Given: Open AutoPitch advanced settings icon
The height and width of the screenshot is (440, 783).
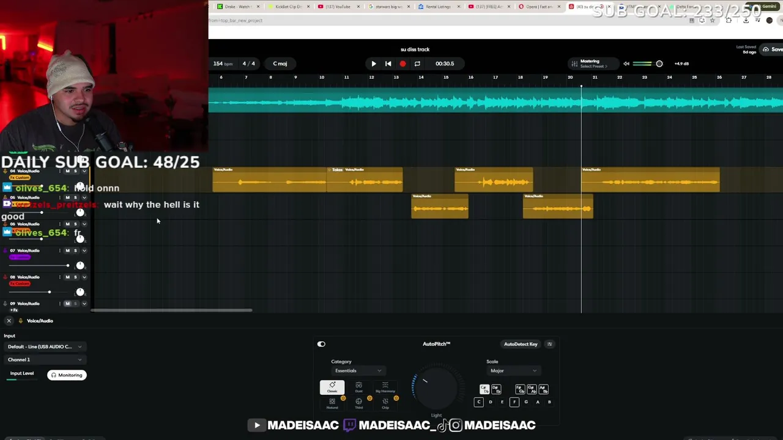Looking at the screenshot, I should coord(549,344).
